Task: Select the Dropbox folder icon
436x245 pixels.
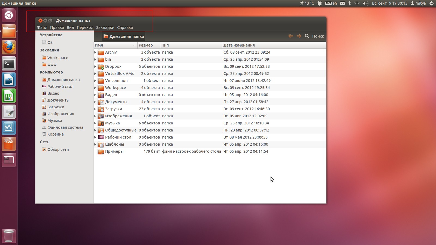Action: point(101,66)
